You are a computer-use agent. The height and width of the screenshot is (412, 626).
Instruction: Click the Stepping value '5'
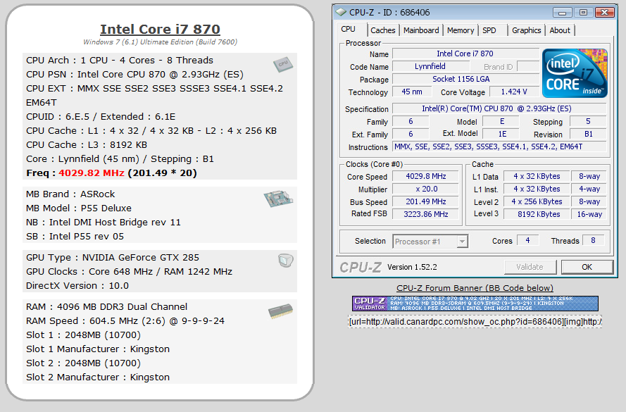pyautogui.click(x=589, y=121)
